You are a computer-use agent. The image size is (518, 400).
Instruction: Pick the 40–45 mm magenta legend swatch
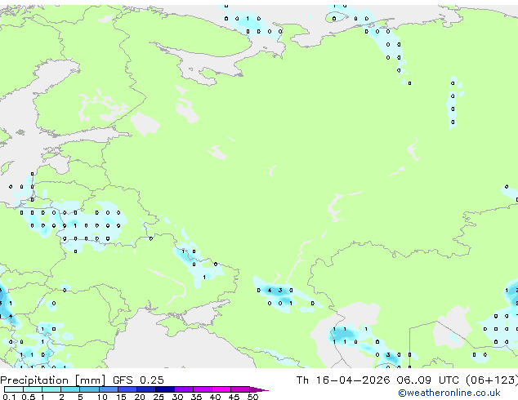221,389
